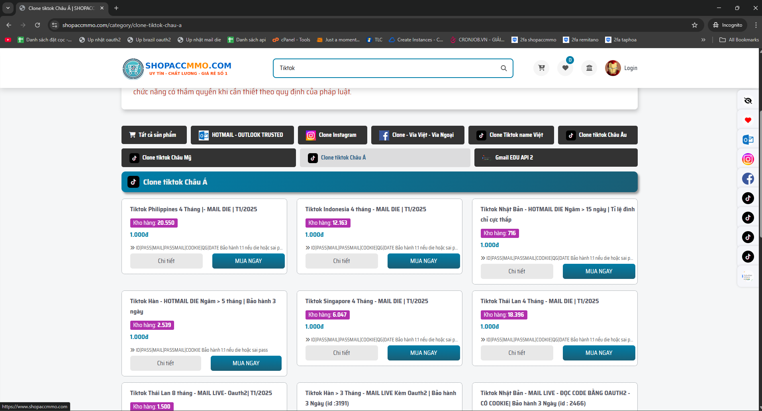
Task: Click MUA NGAY for Tiktok Philippines
Action: 248,261
